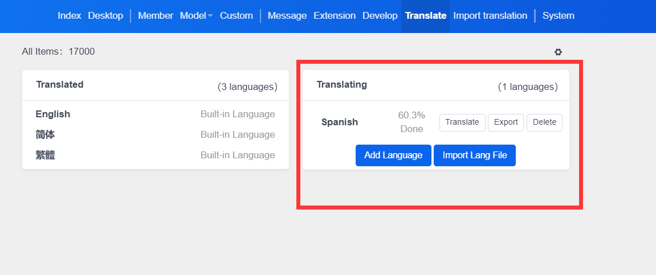656x275 pixels.
Task: Select the 繁體 built-in language
Action: coord(46,155)
